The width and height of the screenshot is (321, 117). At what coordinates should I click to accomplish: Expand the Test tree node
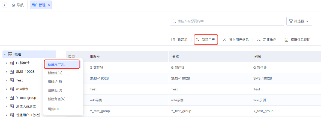point(6,80)
